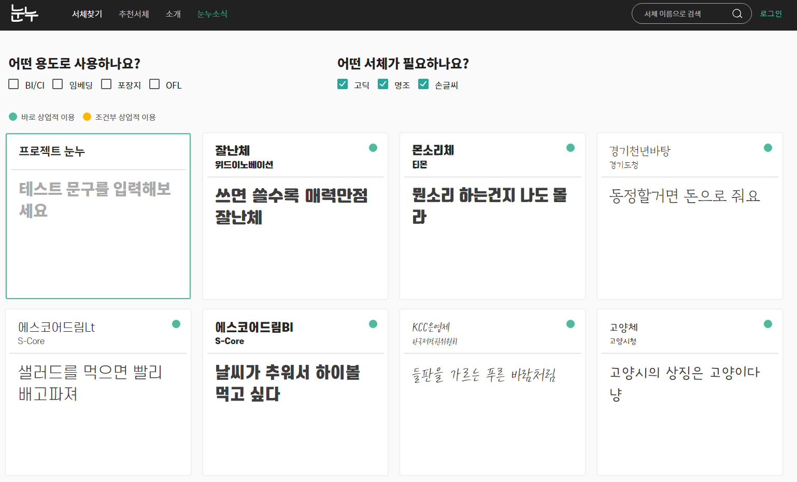This screenshot has height=482, width=797.
Task: Click the green dot on 몬소리체 card
Action: [571, 148]
